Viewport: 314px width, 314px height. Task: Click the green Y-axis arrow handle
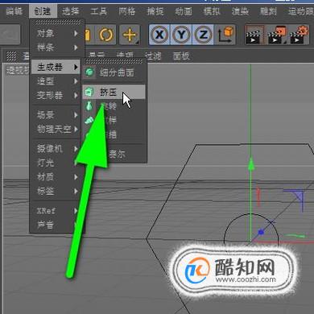tap(250, 164)
